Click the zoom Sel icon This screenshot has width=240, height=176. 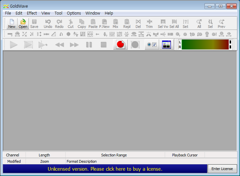coord(210,24)
